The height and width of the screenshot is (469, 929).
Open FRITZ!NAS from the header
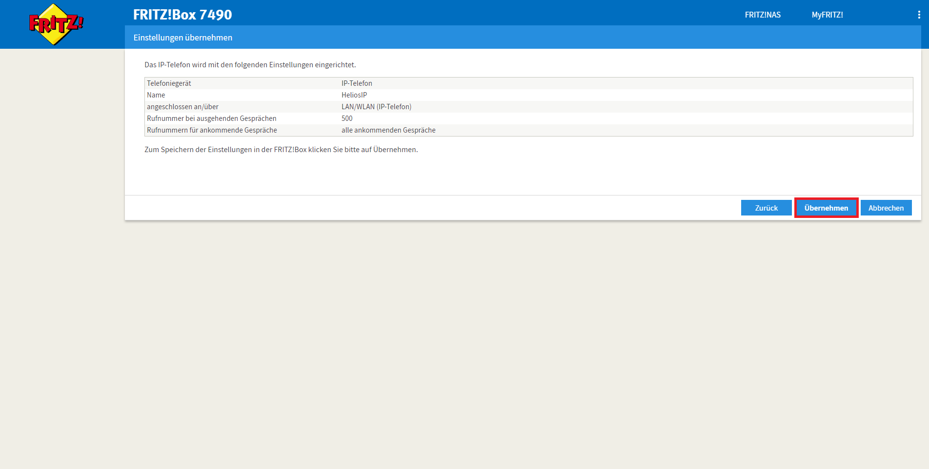tap(762, 15)
